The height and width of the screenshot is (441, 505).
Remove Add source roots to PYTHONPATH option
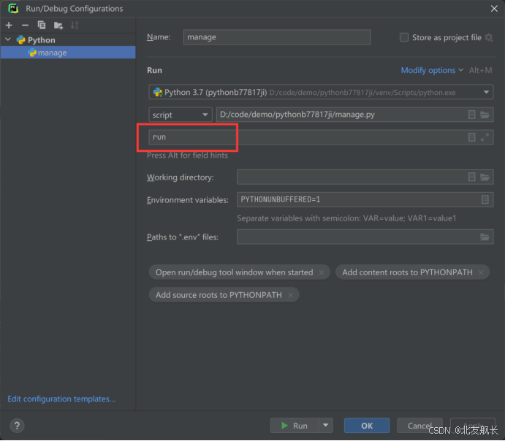pyautogui.click(x=291, y=295)
